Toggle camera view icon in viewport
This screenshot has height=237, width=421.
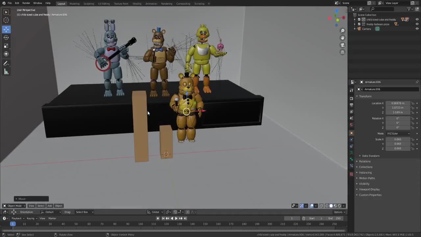(342, 45)
